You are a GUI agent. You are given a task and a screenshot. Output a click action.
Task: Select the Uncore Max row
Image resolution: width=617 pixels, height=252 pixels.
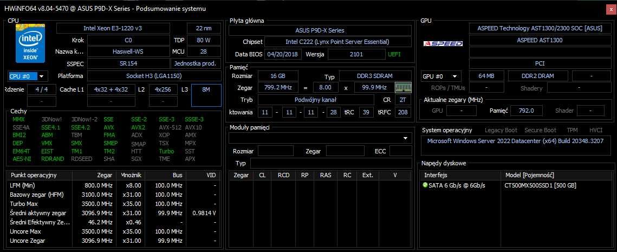pos(114,231)
